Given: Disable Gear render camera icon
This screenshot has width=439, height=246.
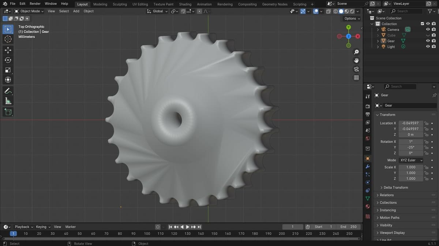Looking at the screenshot, I should coord(434,41).
